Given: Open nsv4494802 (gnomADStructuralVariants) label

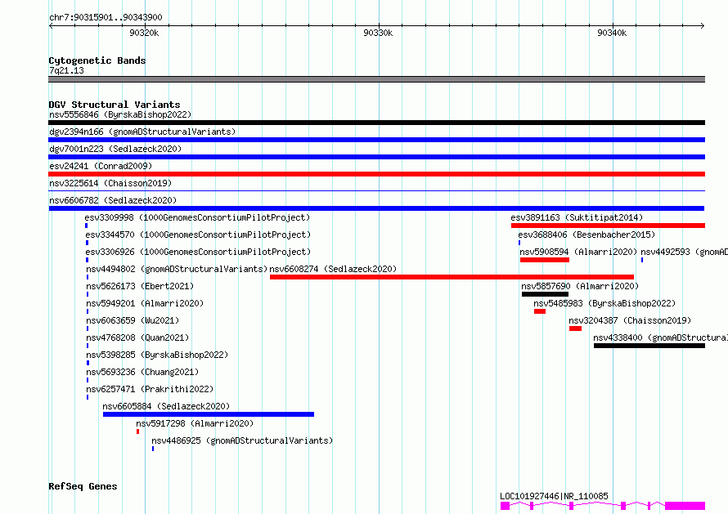Looking at the screenshot, I should click(x=177, y=269).
